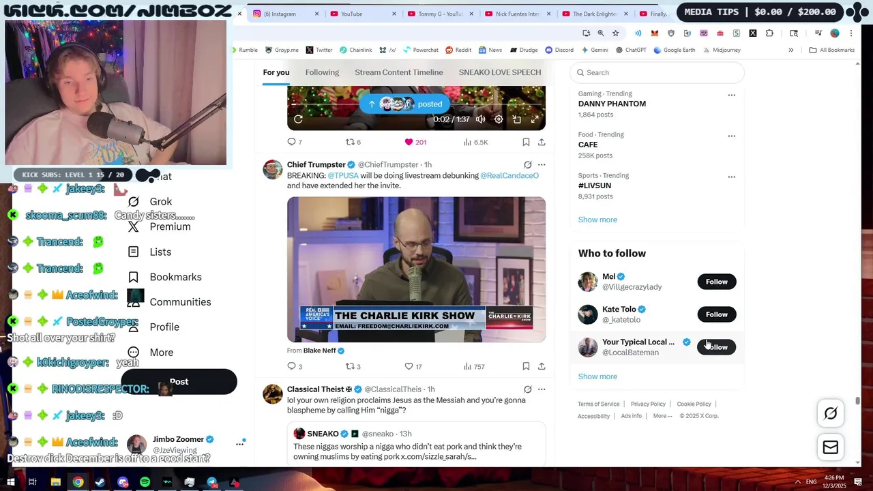
Task: Enter fullscreen on the top video
Action: coord(535,119)
